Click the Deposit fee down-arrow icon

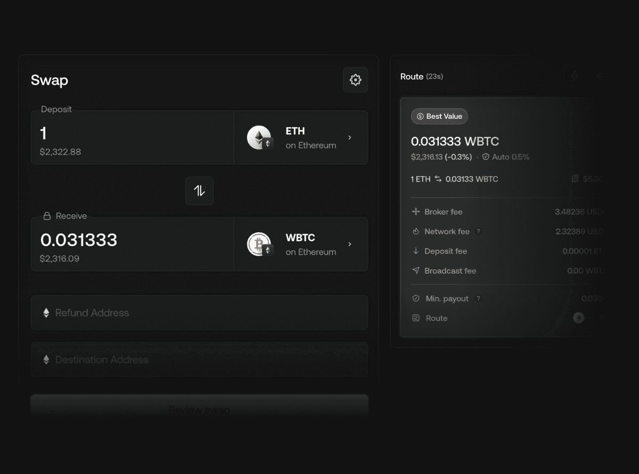tap(416, 251)
